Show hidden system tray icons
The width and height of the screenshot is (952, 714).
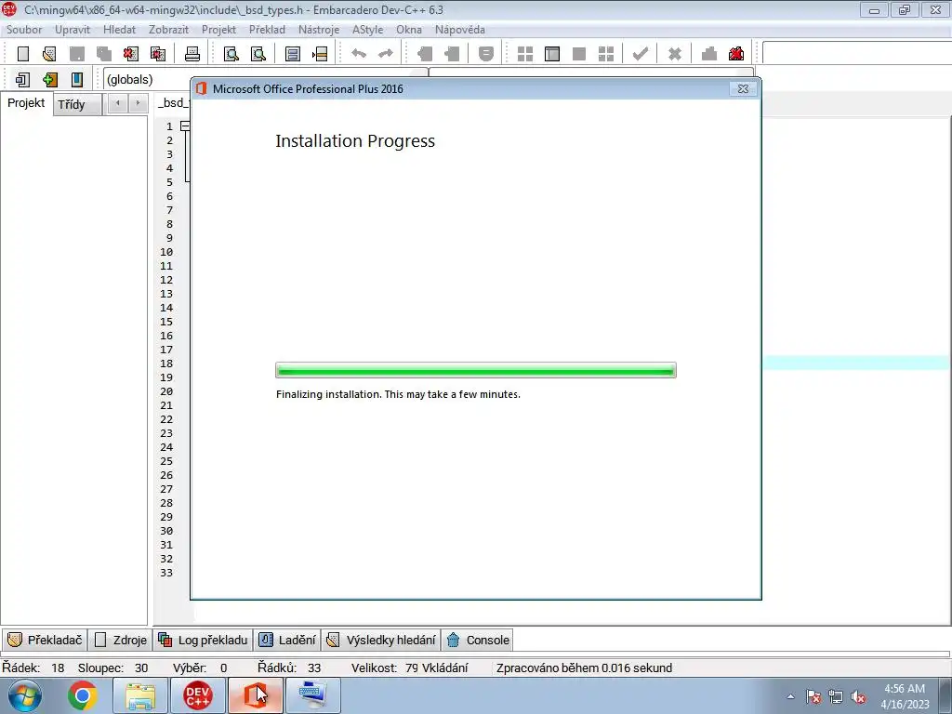(x=790, y=697)
